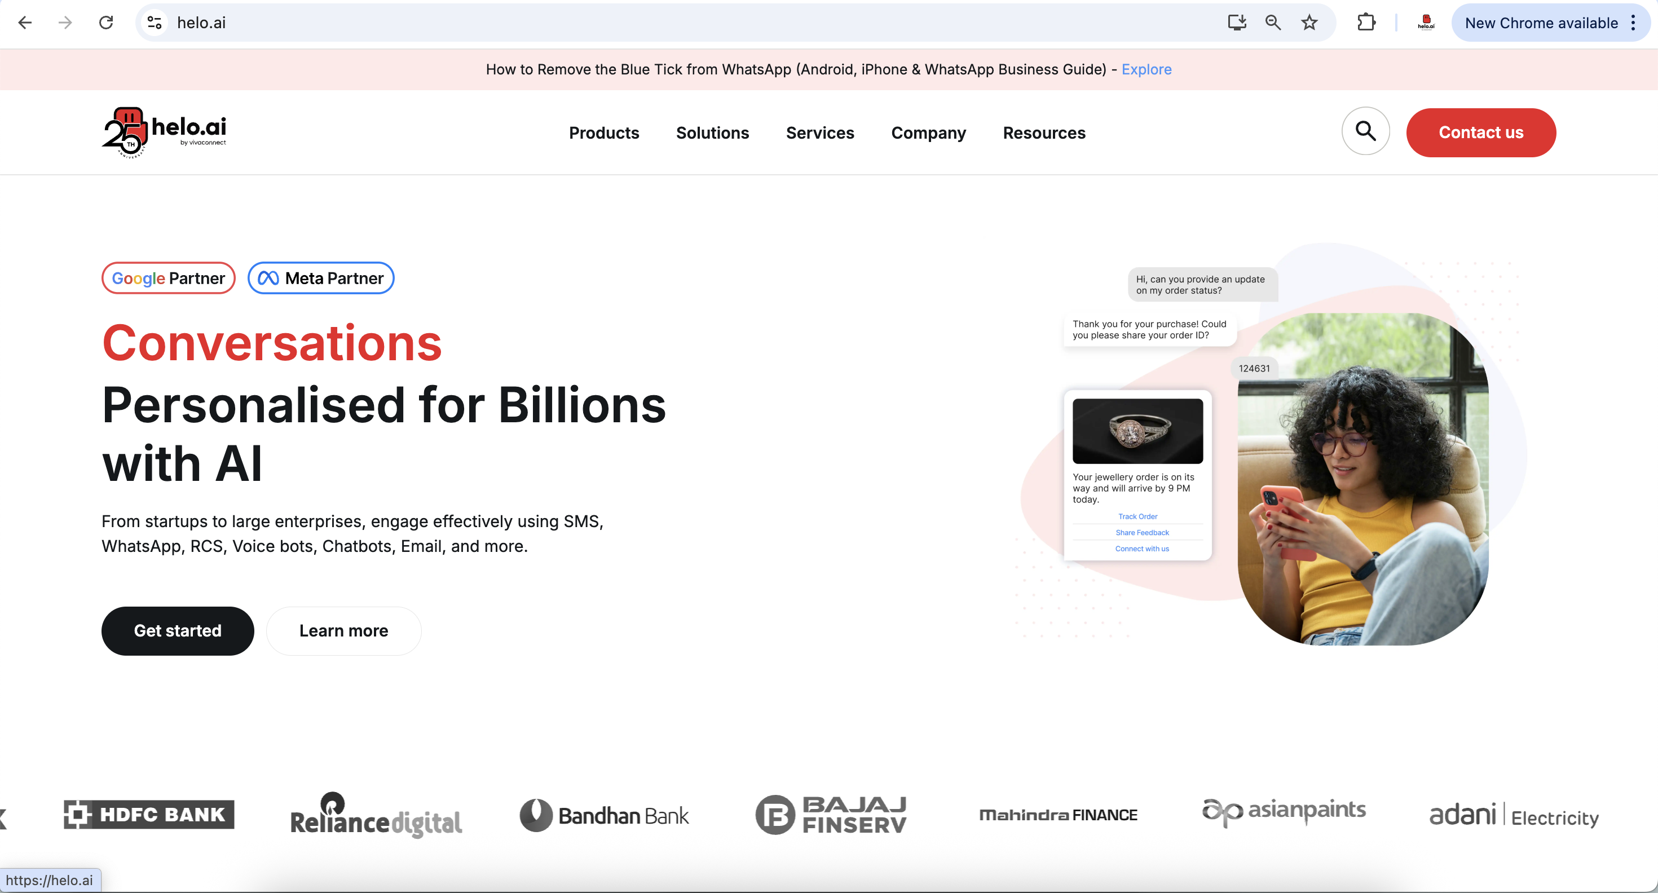
Task: Reload the helo.ai page
Action: tap(106, 23)
